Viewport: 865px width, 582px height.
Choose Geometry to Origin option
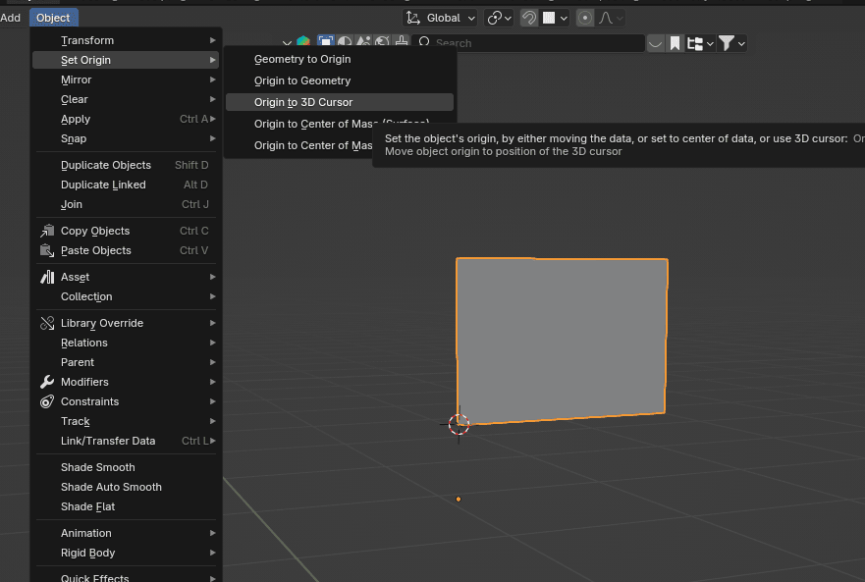tap(302, 59)
